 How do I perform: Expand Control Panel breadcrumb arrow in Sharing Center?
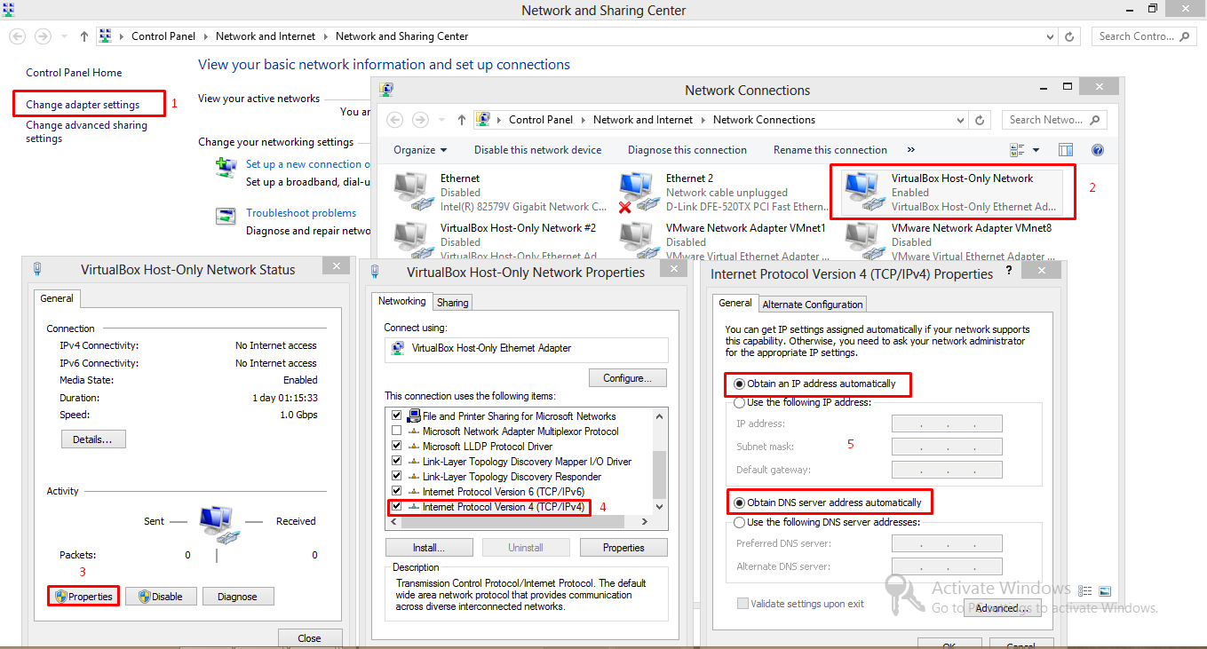click(x=205, y=36)
